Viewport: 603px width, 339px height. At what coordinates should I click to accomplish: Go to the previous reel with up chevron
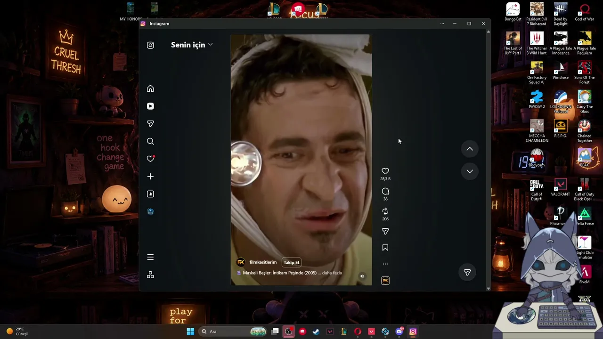pos(470,149)
